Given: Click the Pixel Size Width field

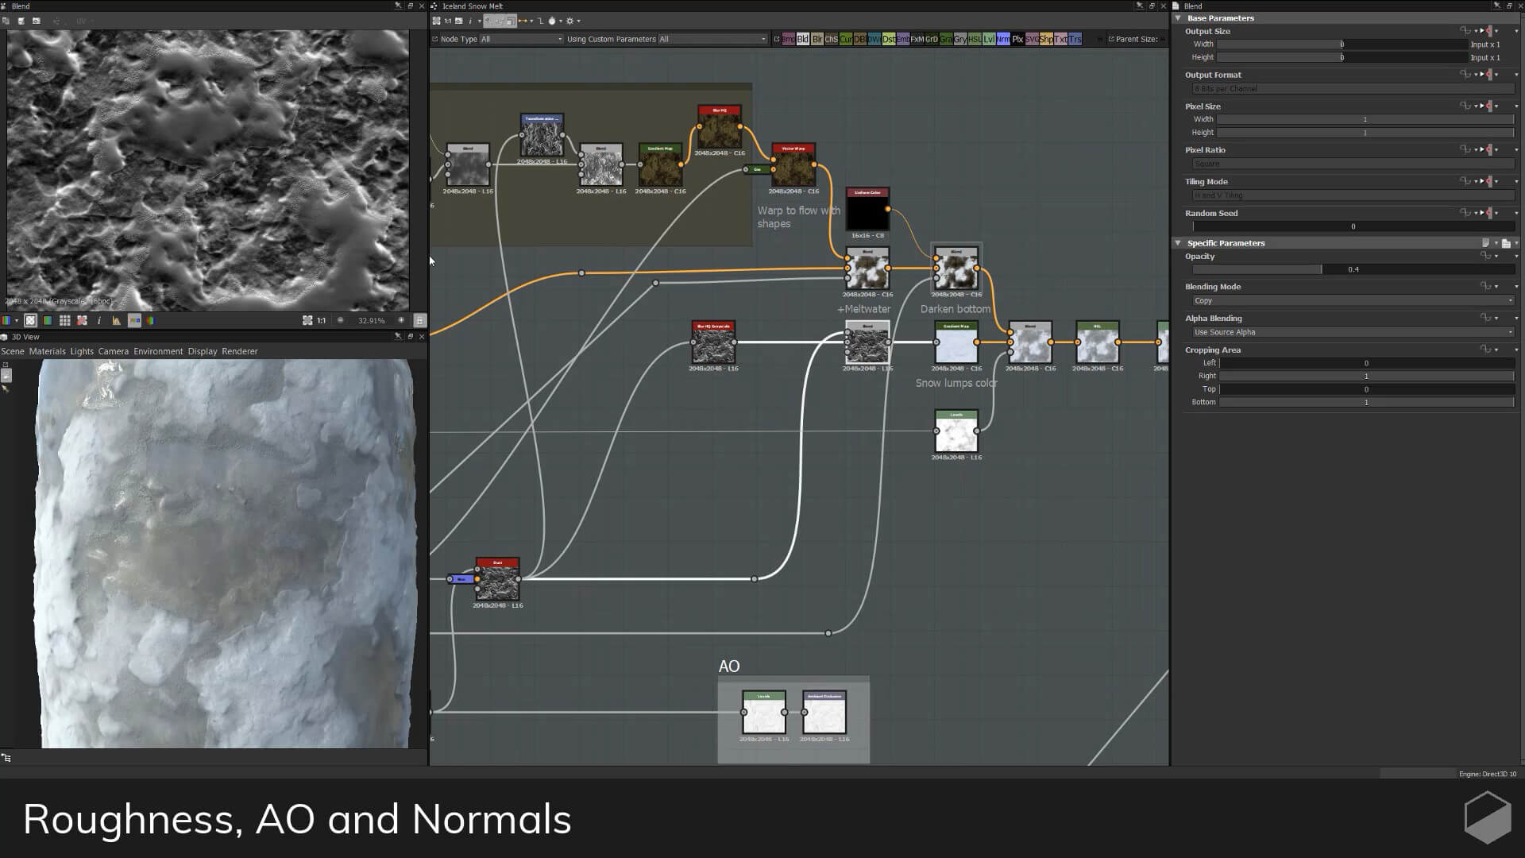Looking at the screenshot, I should coord(1365,119).
